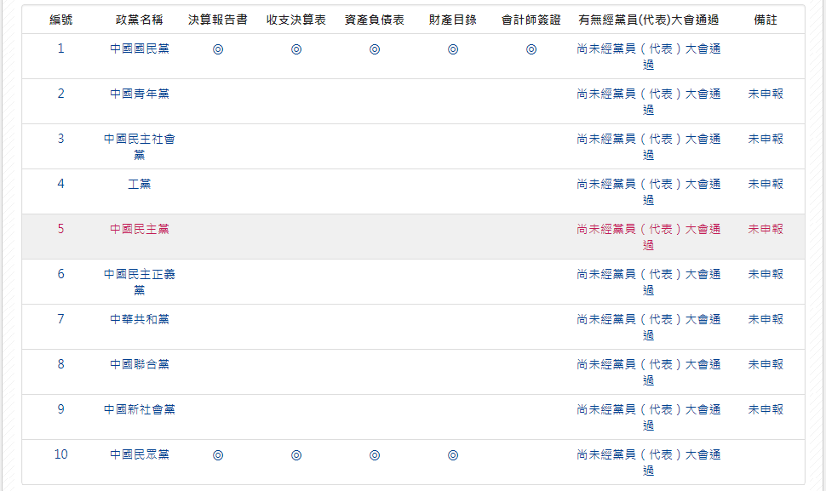Click 中國民眾黨 決算報告書 circle icon
826x491 pixels.
218,455
